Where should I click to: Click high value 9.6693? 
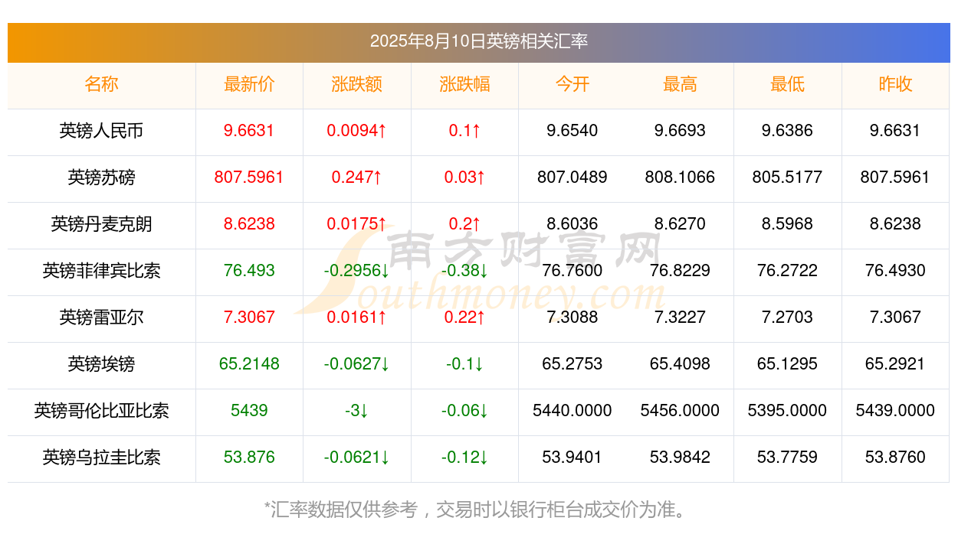(x=680, y=131)
